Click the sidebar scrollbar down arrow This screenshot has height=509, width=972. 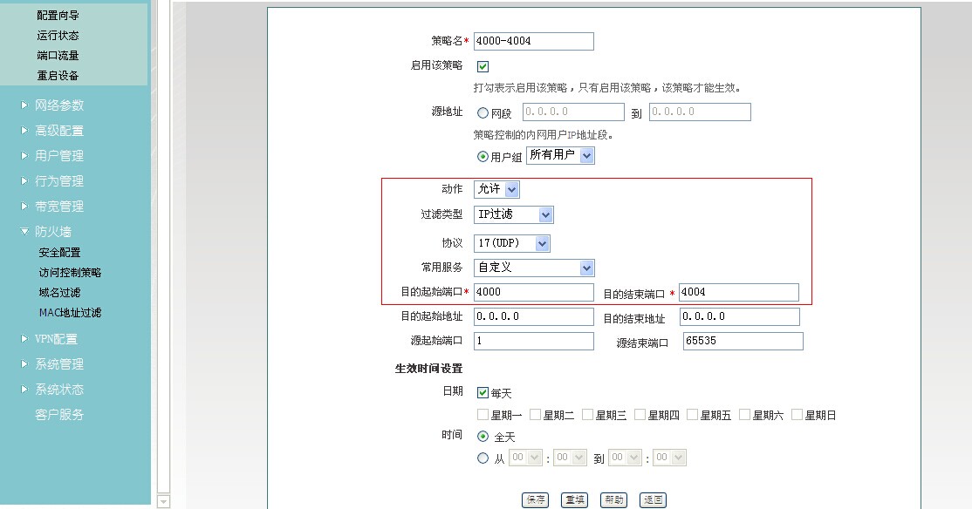point(164,501)
